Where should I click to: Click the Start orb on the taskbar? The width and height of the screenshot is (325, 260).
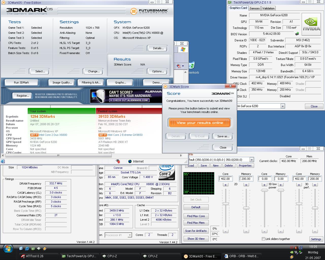(x=7, y=248)
